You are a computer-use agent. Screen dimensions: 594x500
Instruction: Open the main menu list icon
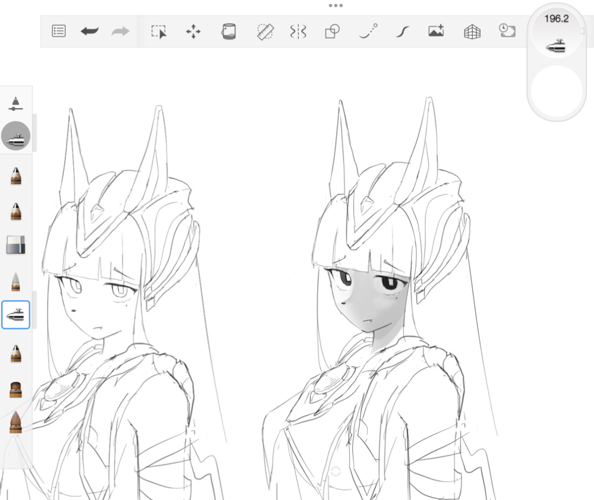[58, 31]
